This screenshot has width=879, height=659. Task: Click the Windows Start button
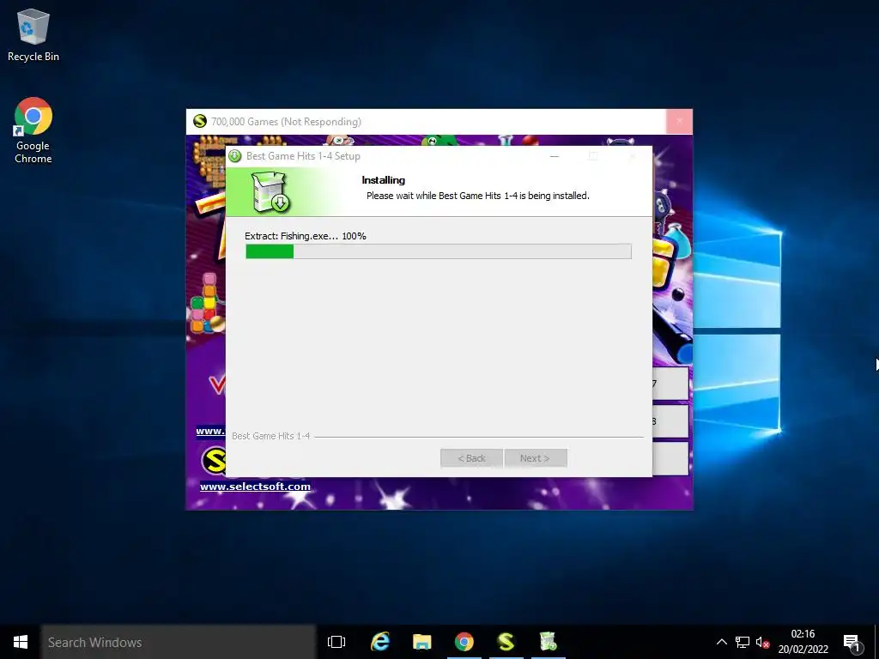pos(21,642)
